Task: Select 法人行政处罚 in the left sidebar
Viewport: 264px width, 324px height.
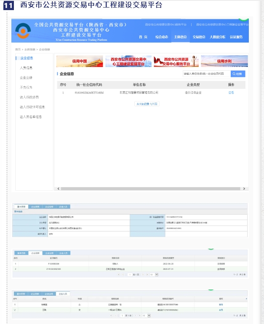Action: 29,97
